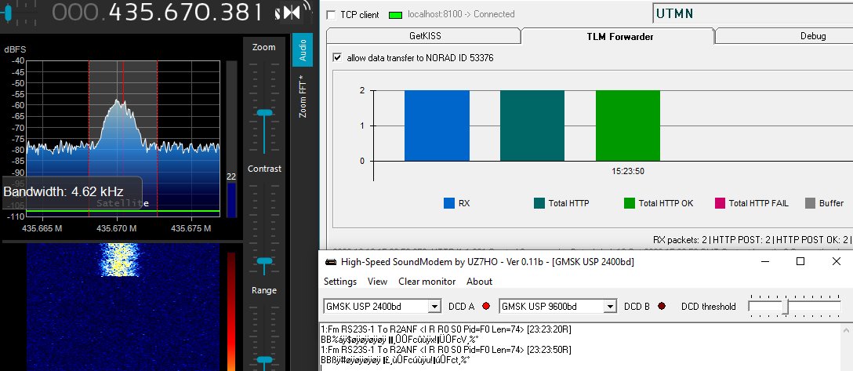Click the UTMN callsign input field

point(753,13)
